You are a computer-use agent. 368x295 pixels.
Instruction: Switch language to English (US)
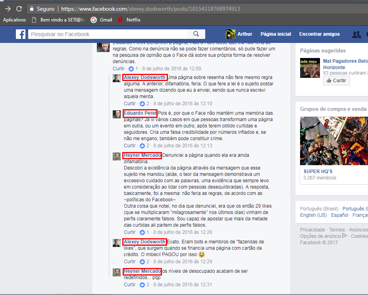pos(313,215)
